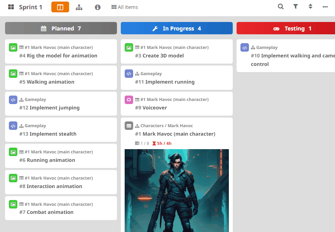This screenshot has width=335, height=232.
Task: Open card #11 Implement running
Action: click(170, 82)
